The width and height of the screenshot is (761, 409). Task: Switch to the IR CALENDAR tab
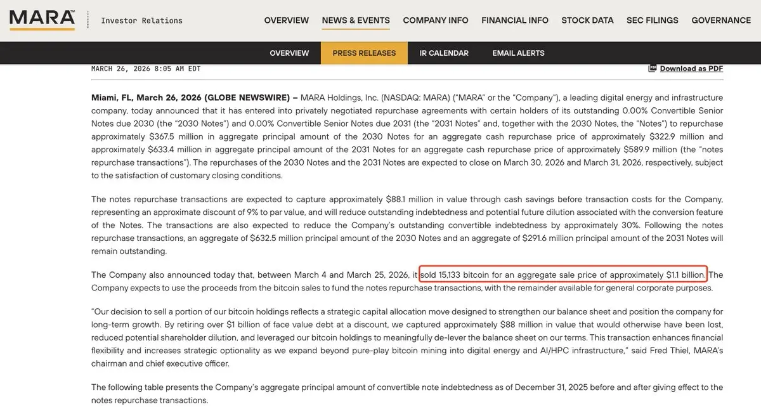coord(444,53)
